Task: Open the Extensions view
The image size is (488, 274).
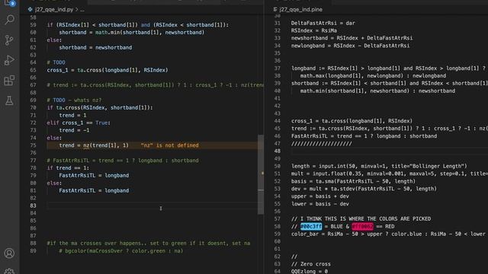Action: click(9, 81)
